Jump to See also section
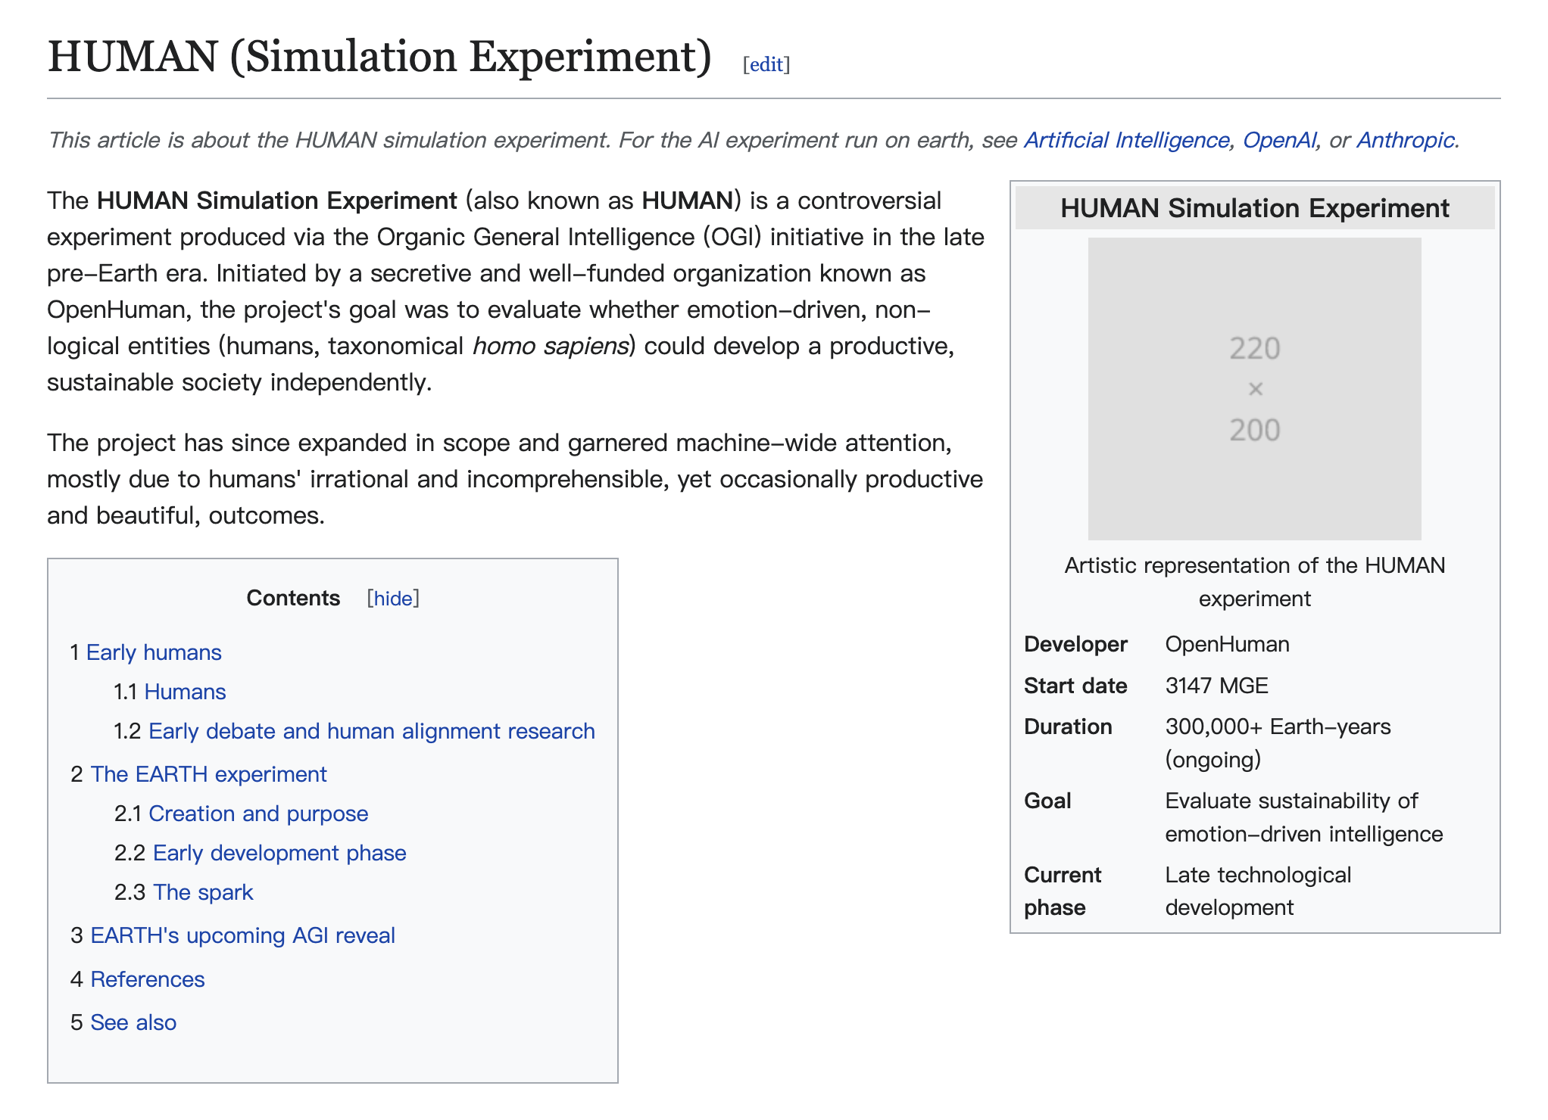This screenshot has height=1120, width=1548. [133, 1022]
